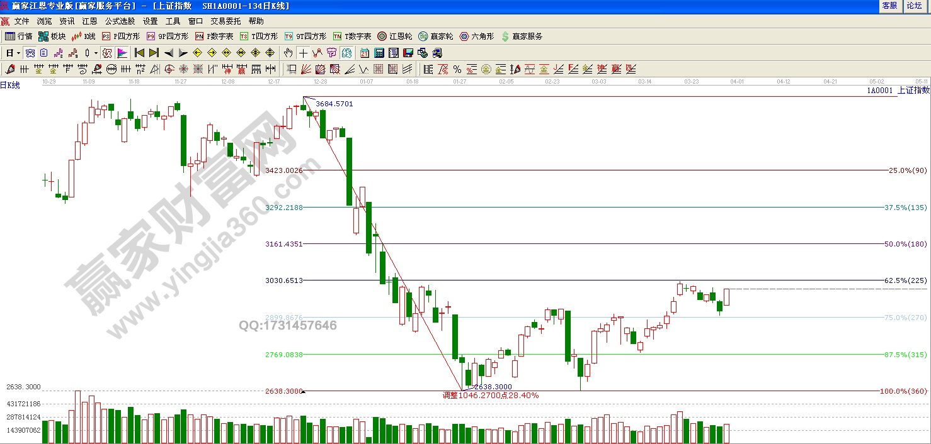
Task: Open the 交易委托 menu
Action: click(226, 21)
